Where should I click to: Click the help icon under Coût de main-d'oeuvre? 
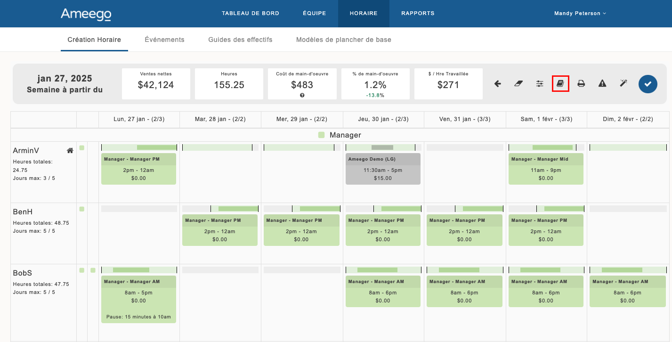point(302,95)
